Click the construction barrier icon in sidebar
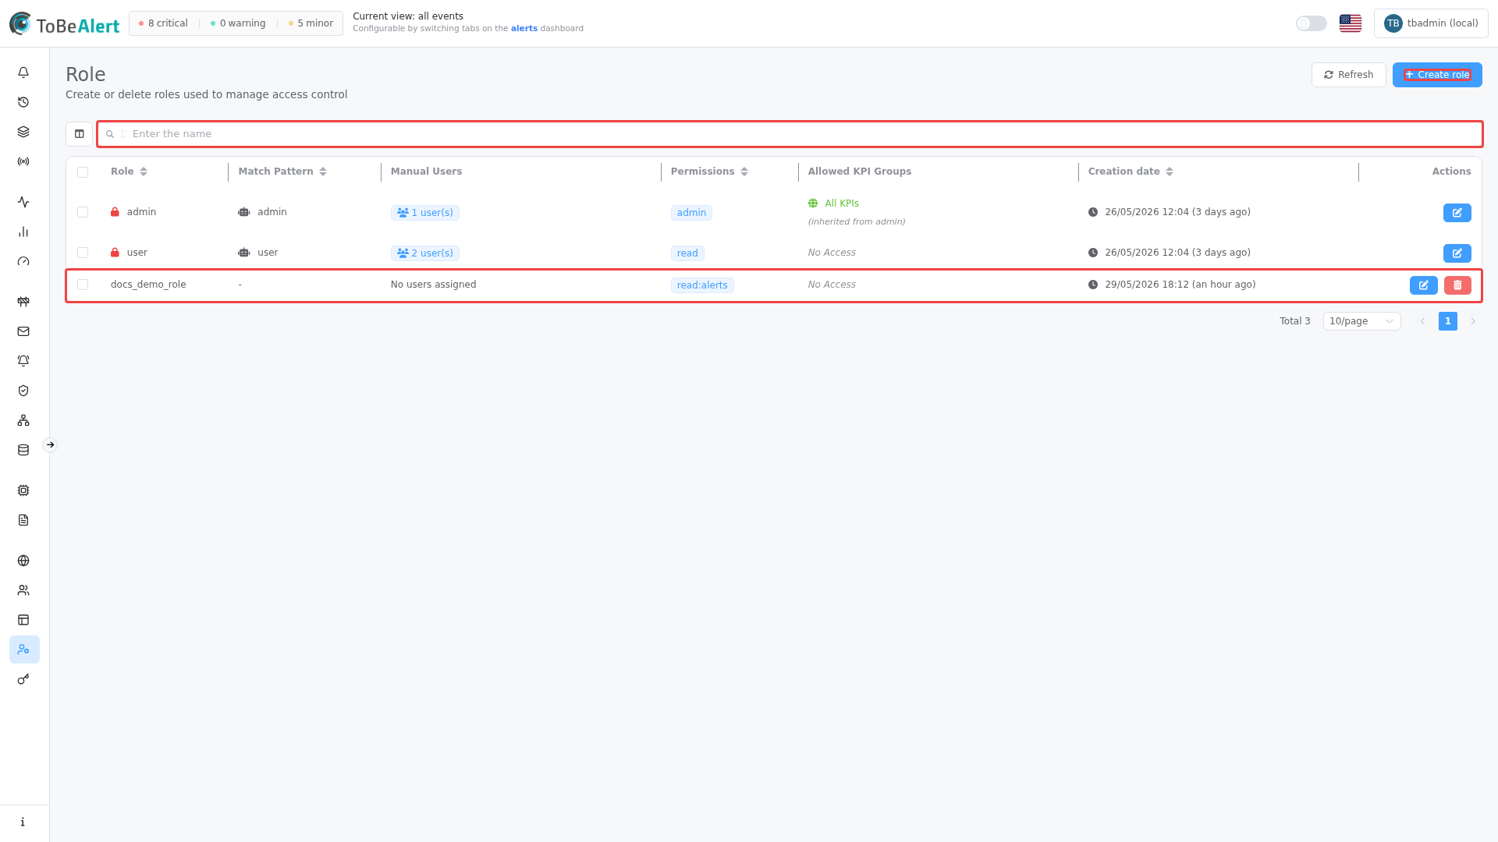Image resolution: width=1498 pixels, height=842 pixels. tap(23, 302)
